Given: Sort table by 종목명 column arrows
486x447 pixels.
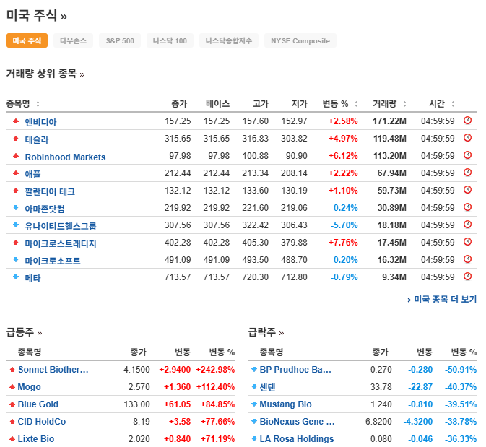Looking at the screenshot, I should point(38,104).
